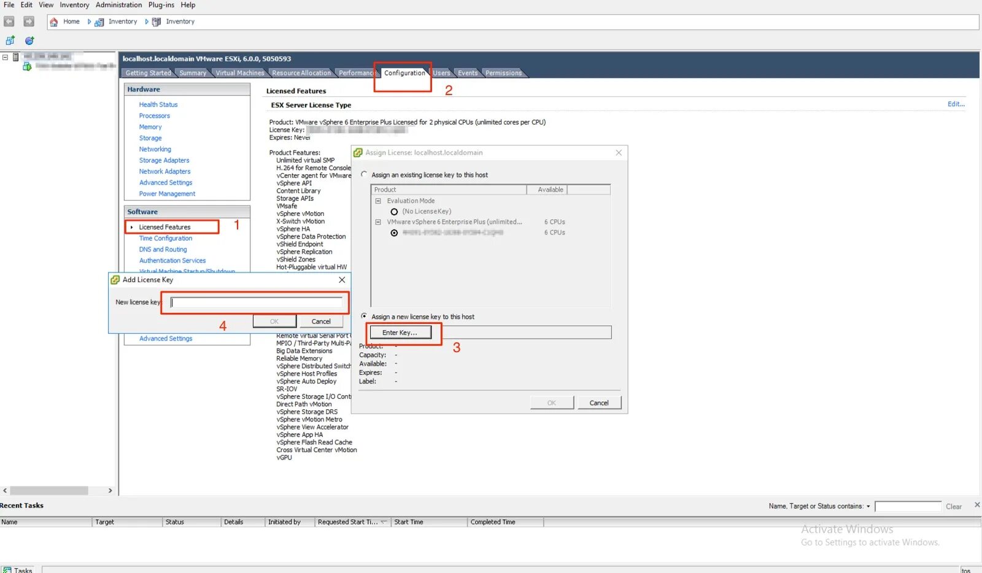This screenshot has width=982, height=573.
Task: Click the new virtual machine toolbar icon
Action: [10, 40]
